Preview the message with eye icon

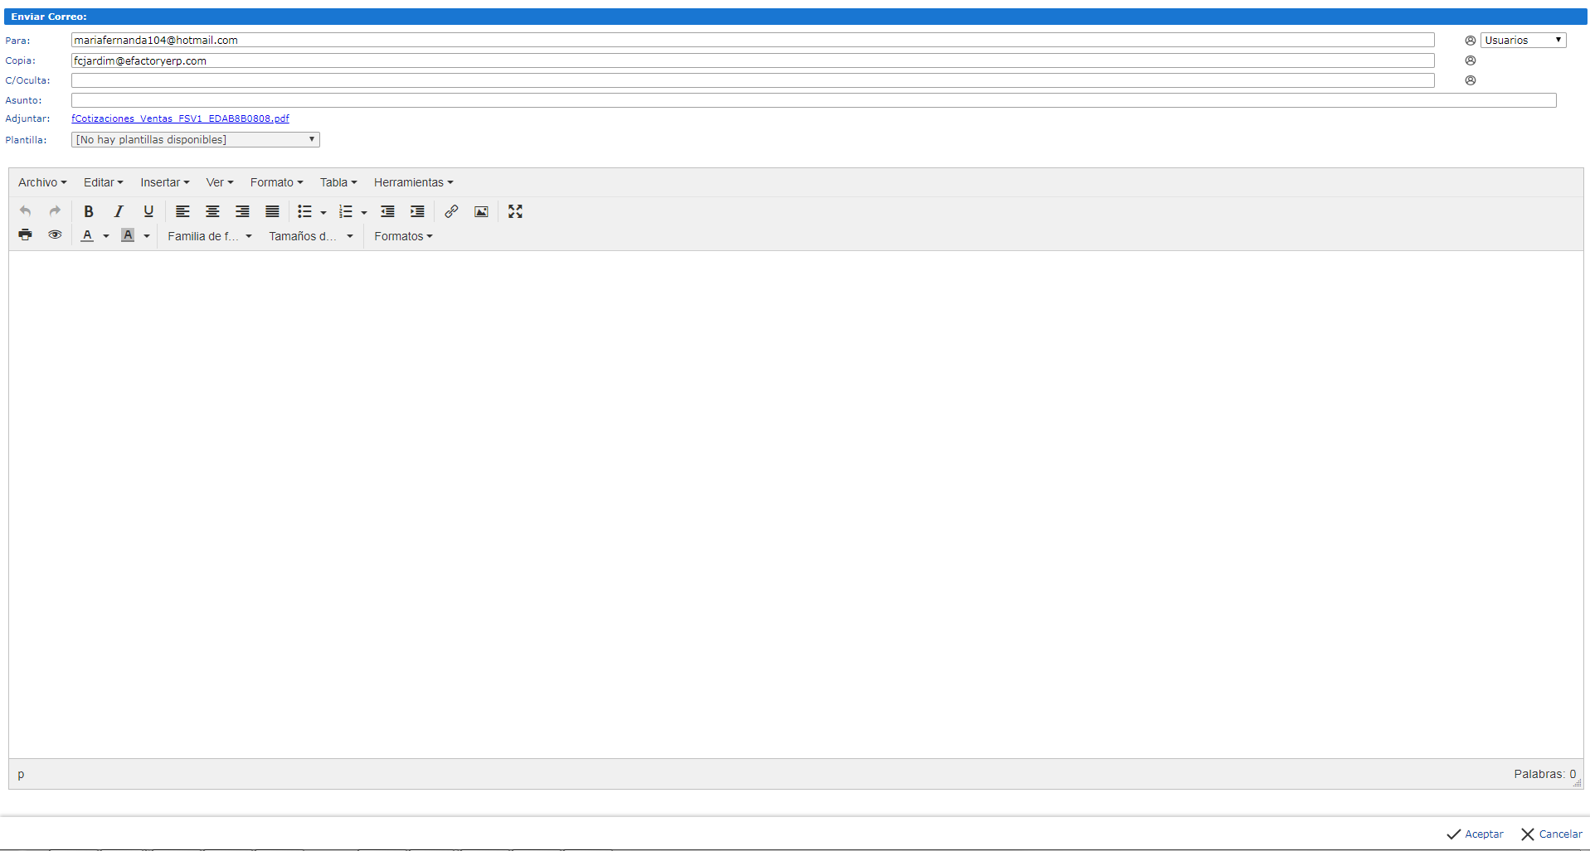pyautogui.click(x=55, y=235)
